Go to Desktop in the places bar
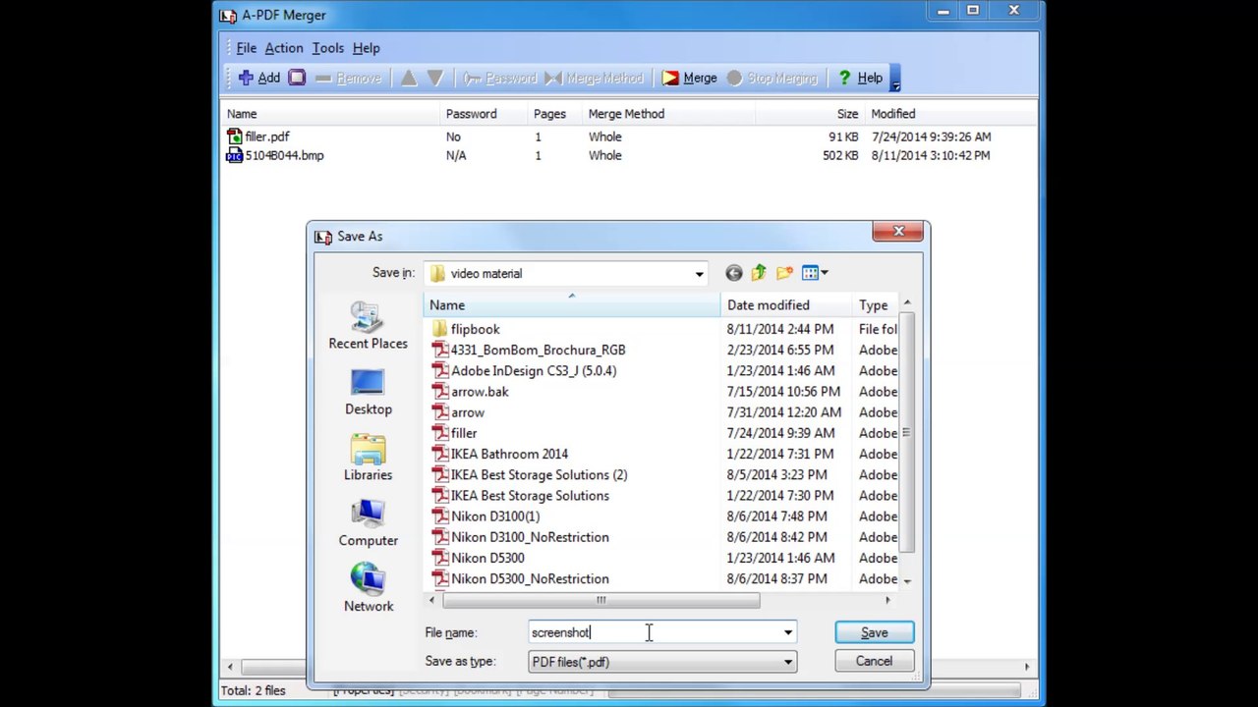1258x707 pixels. 368,392
